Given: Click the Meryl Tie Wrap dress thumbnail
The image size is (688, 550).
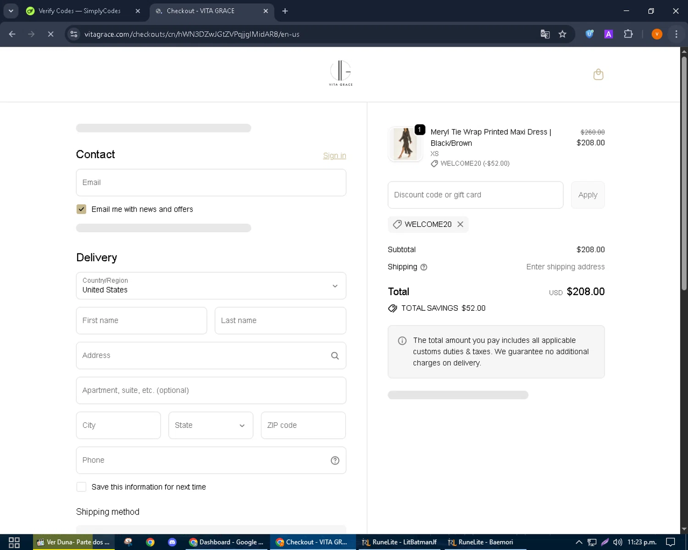Looking at the screenshot, I should click(x=405, y=144).
